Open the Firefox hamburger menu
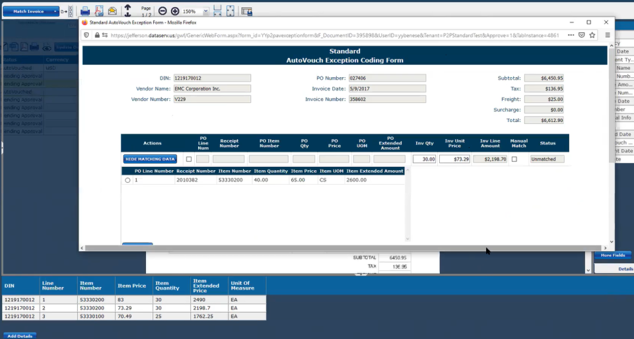 pos(608,35)
